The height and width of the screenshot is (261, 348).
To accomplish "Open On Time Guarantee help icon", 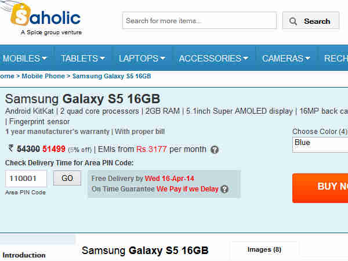I will pos(224,189).
